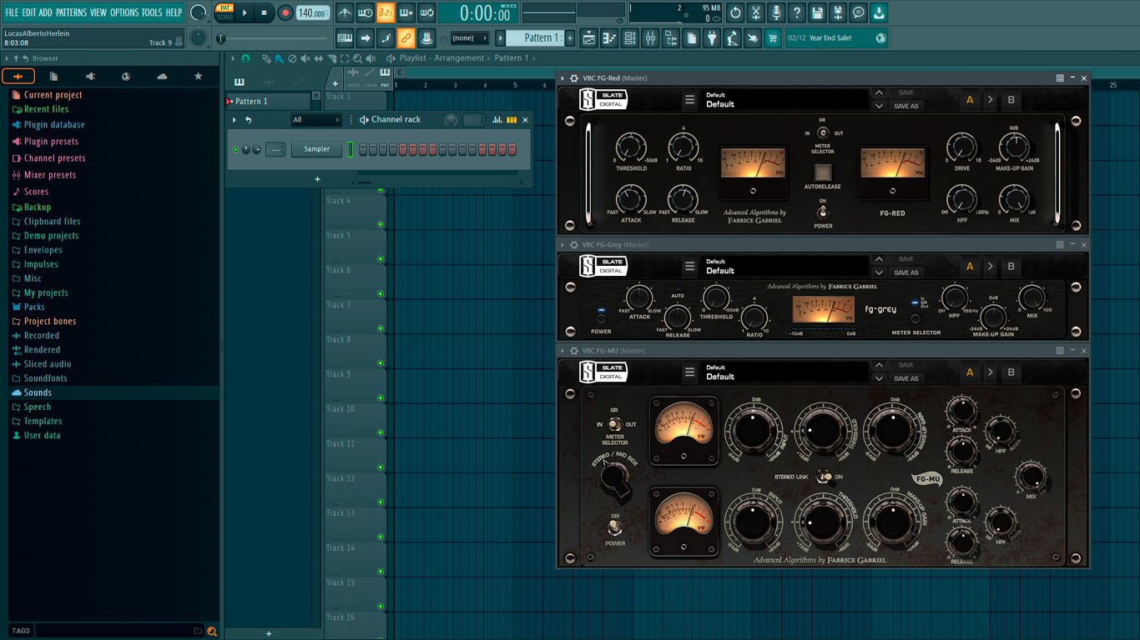Open the PATTERNS menu
Image resolution: width=1140 pixels, height=640 pixels.
pyautogui.click(x=71, y=12)
